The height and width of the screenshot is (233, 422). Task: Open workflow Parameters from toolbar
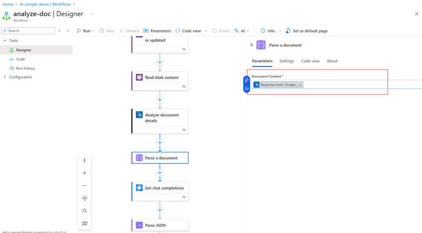point(157,31)
